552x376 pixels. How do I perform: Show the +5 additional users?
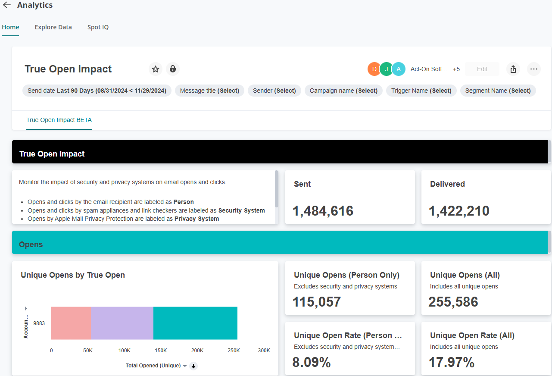pos(456,69)
